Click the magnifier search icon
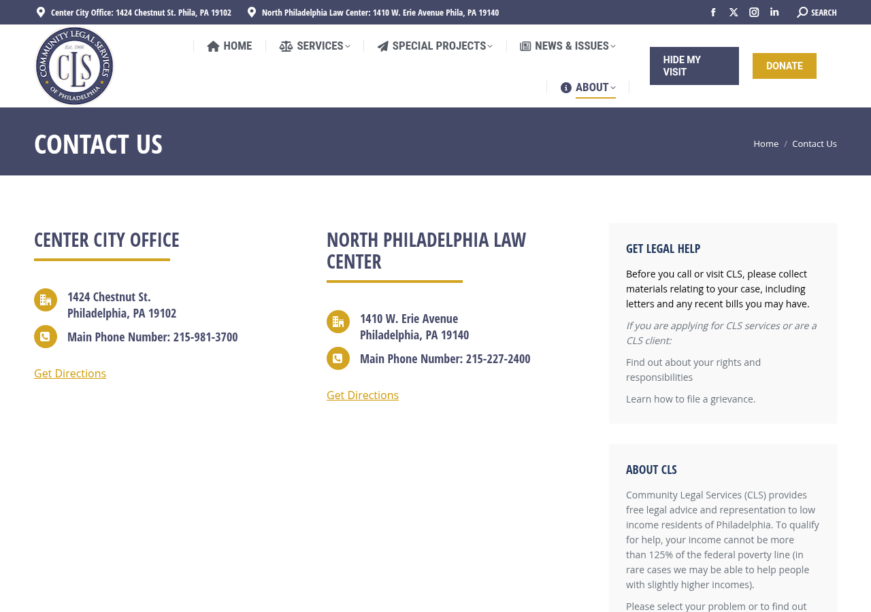This screenshot has width=871, height=612. [x=802, y=12]
